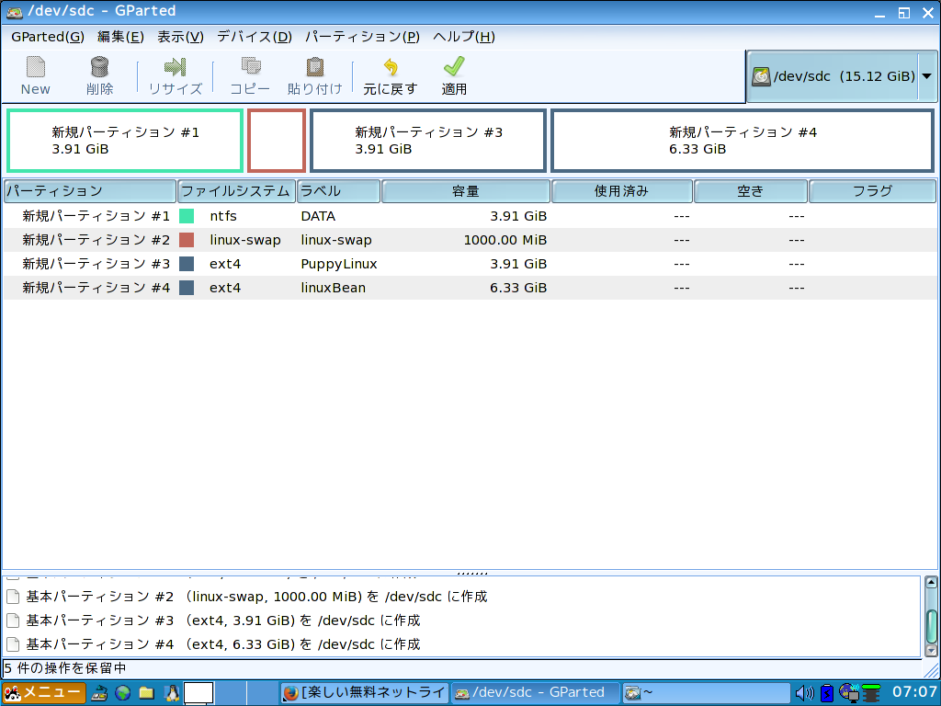Sort by 空き column header
Image resolution: width=941 pixels, height=706 pixels.
coord(750,191)
